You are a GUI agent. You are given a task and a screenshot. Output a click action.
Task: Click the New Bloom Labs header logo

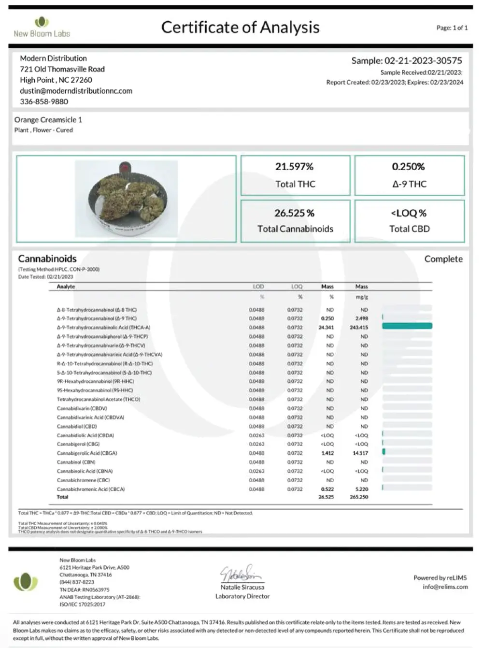[42, 27]
